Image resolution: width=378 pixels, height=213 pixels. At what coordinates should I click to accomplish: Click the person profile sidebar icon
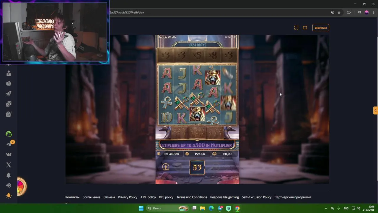pos(9,73)
